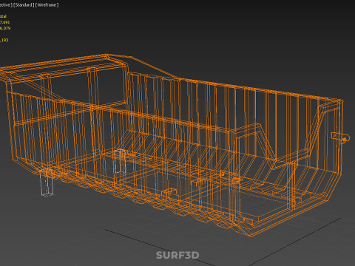The image size is (355, 266).
Task: Select the white wireframe post below the hull corner
Action: pos(47,183)
